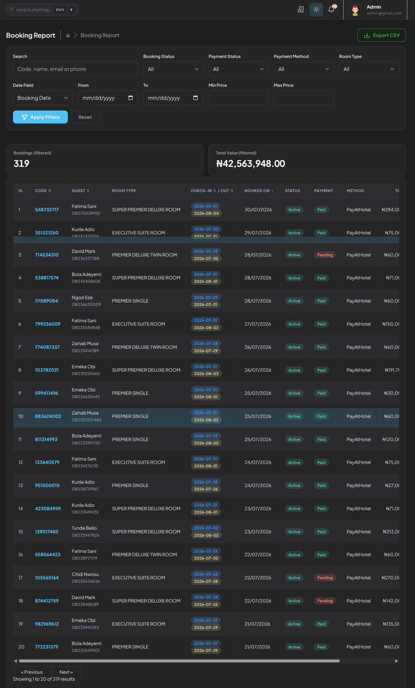Click the Min Price input
415x688 pixels.
point(238,98)
